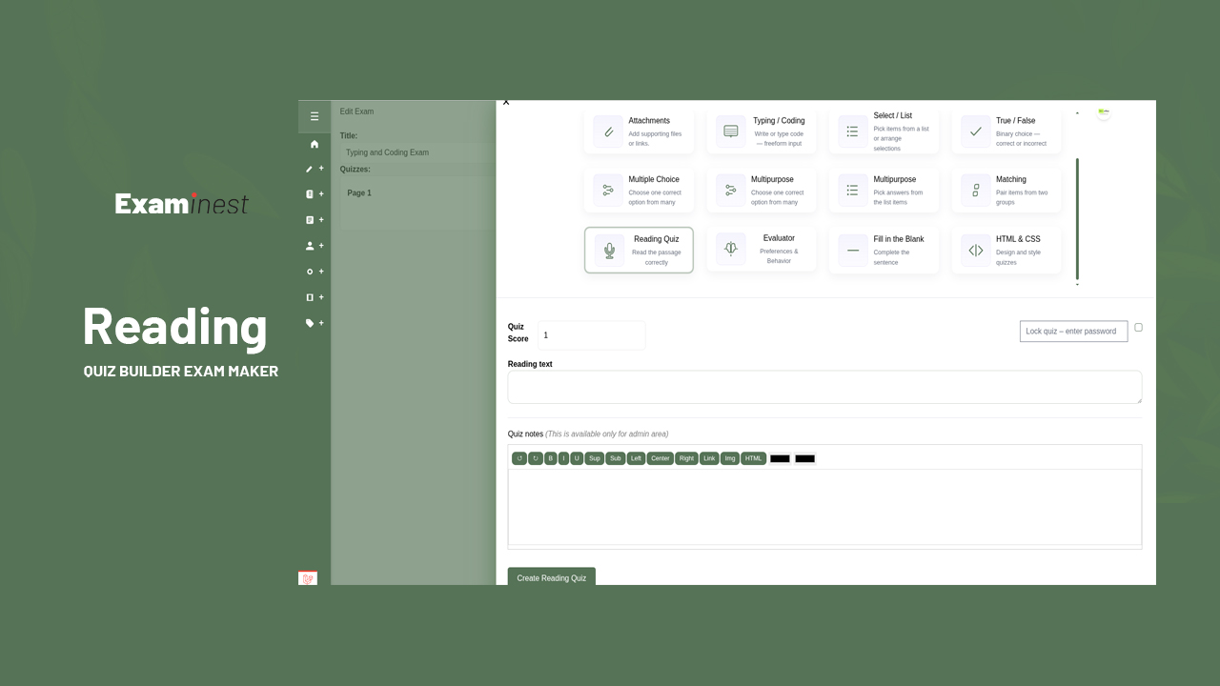Image resolution: width=1220 pixels, height=686 pixels.
Task: Toggle superscript (Sup) formatting
Action: 595,458
